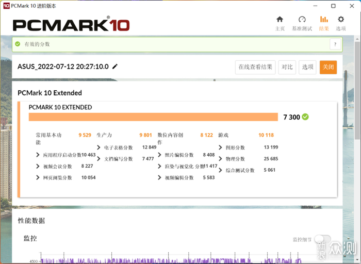Click the question mark help button

coord(335,44)
